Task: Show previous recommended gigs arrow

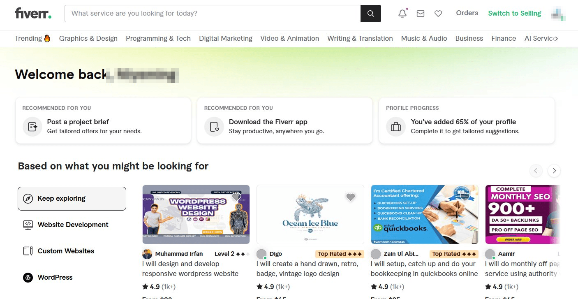Action: 536,170
